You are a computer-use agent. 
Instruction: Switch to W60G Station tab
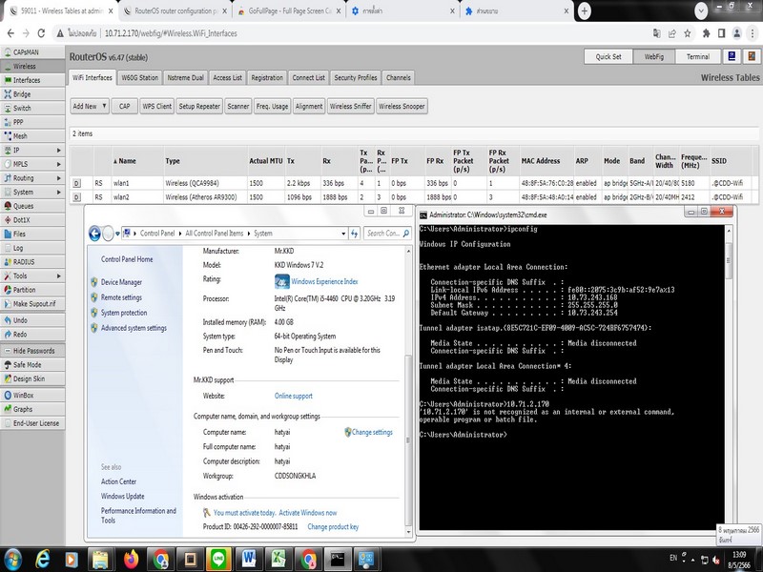tap(139, 78)
